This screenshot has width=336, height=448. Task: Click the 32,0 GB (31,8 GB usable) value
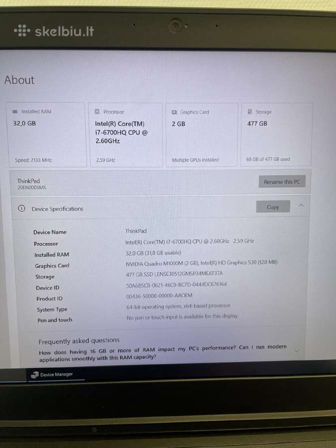coord(153,253)
